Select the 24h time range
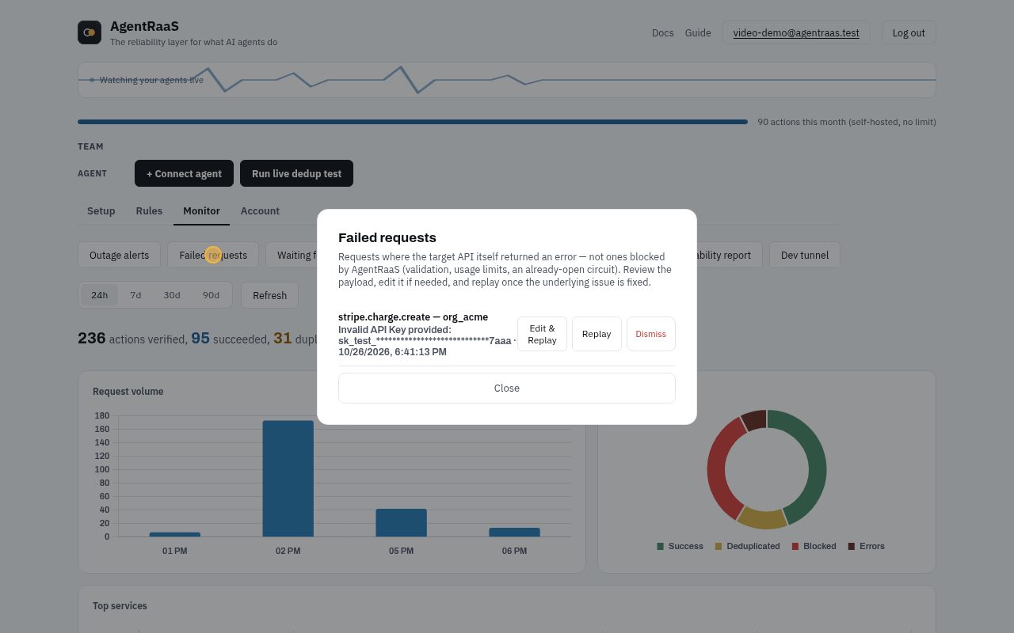 [x=99, y=295]
